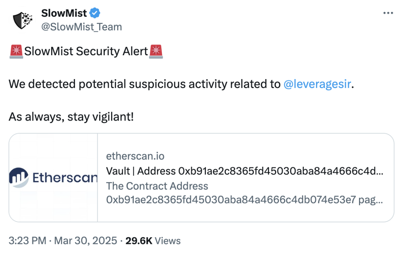Click the first red siren emoji
This screenshot has height=253, width=403.
pos(16,51)
